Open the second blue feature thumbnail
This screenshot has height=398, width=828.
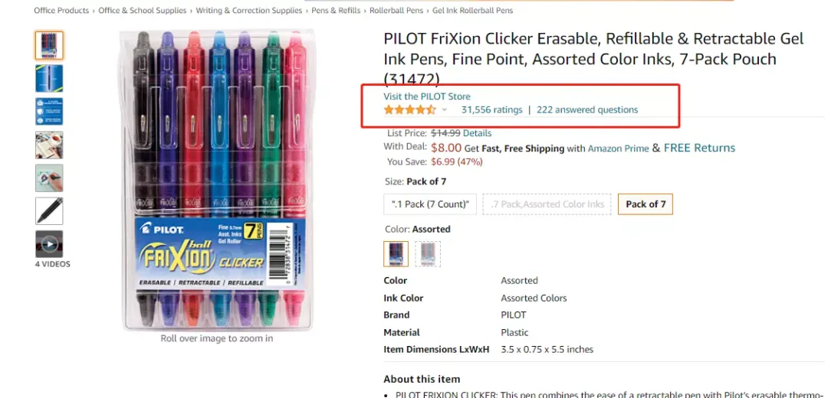click(x=49, y=79)
